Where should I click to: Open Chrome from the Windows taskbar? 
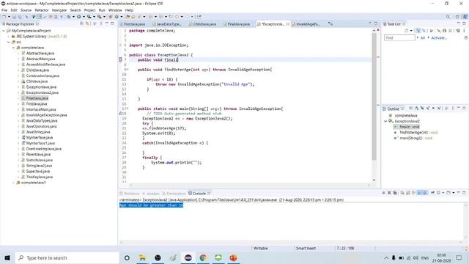pyautogui.click(x=203, y=257)
